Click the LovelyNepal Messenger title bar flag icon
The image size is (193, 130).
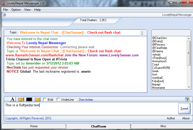click(x=3, y=3)
